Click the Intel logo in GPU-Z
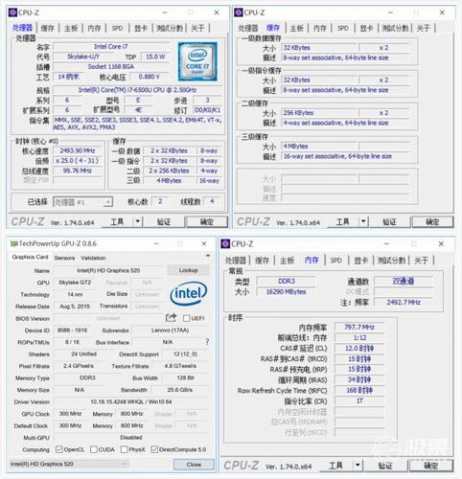Image resolution: width=462 pixels, height=479 pixels. (x=189, y=293)
